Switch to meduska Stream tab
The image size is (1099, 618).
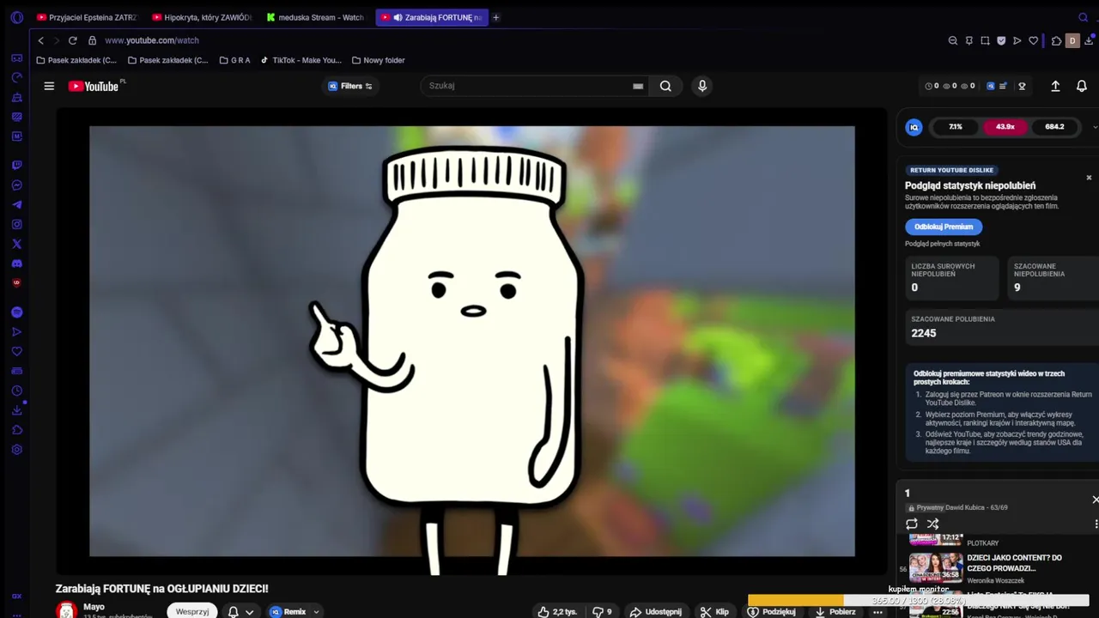[316, 17]
